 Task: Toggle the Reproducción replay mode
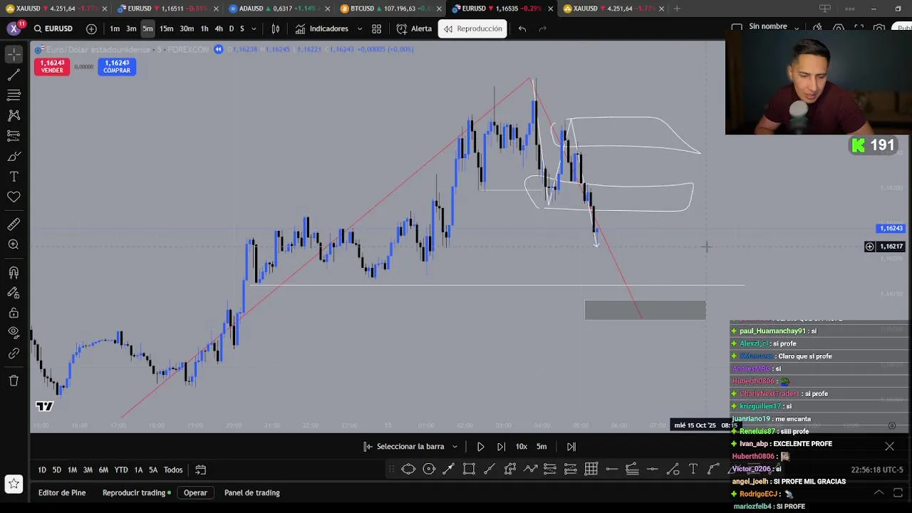pos(472,28)
